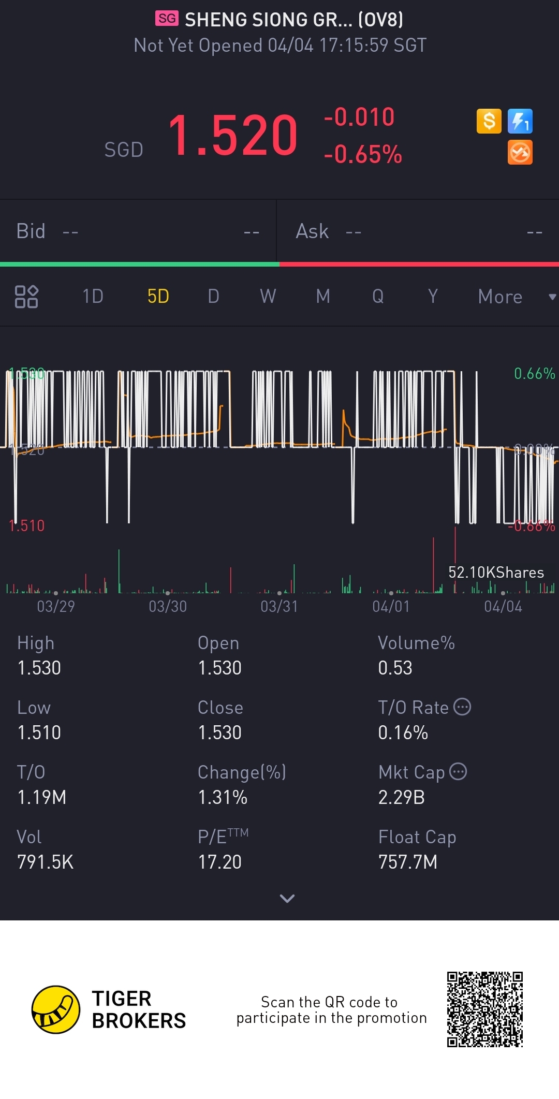
Task: Open the More timeframes dropdown
Action: coord(517,297)
